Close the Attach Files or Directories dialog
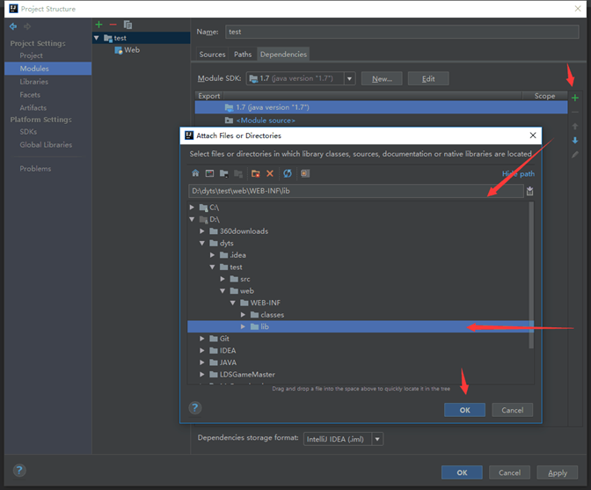Image resolution: width=591 pixels, height=490 pixels. (533, 135)
